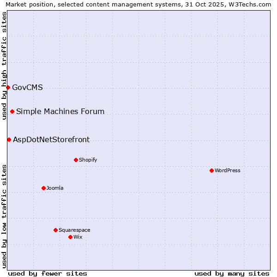This screenshot has height=277, width=277.
Task: Open the AspDotNetStorefront text label
Action: pyautogui.click(x=51, y=139)
